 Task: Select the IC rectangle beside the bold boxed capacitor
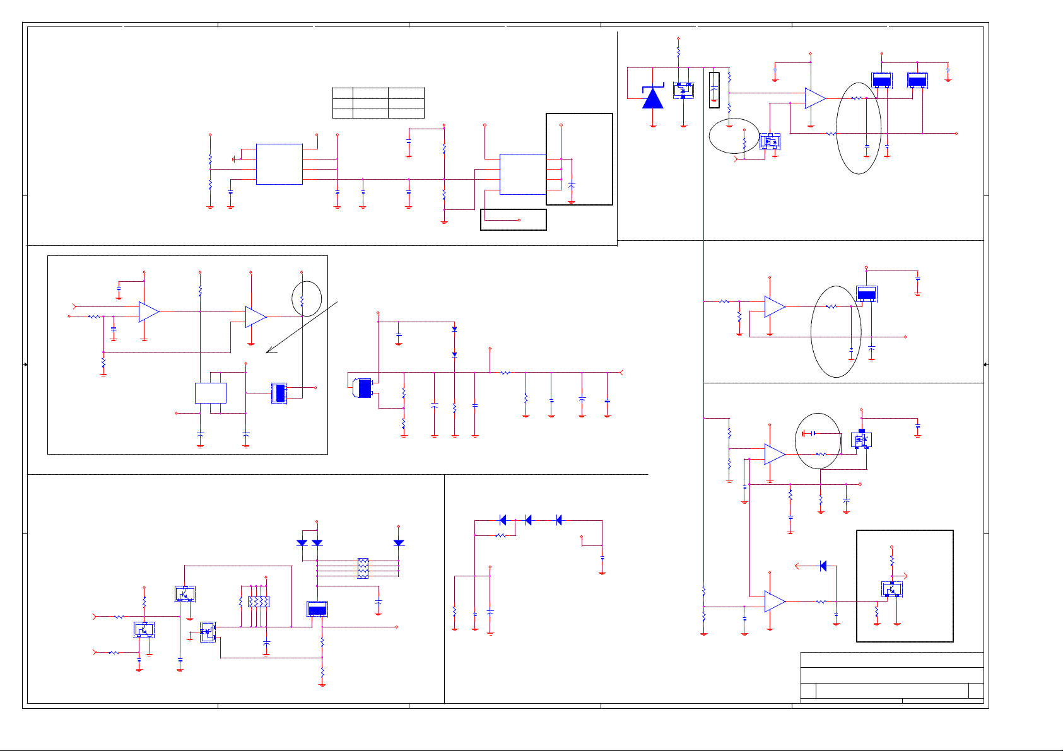tap(522, 174)
